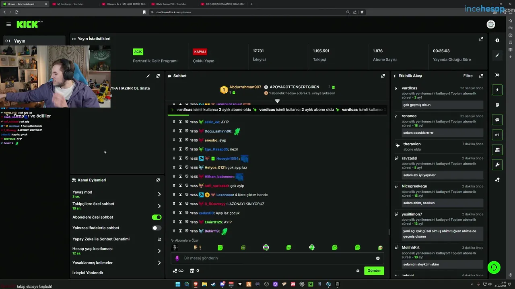This screenshot has height=289, width=515.
Task: Expand Takipçilere özel sohbet settings
Action: pos(159,206)
